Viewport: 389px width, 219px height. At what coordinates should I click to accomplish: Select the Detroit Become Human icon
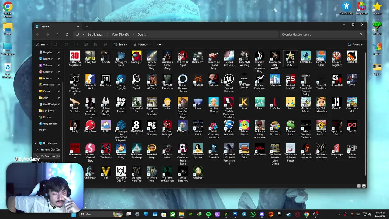(183, 84)
